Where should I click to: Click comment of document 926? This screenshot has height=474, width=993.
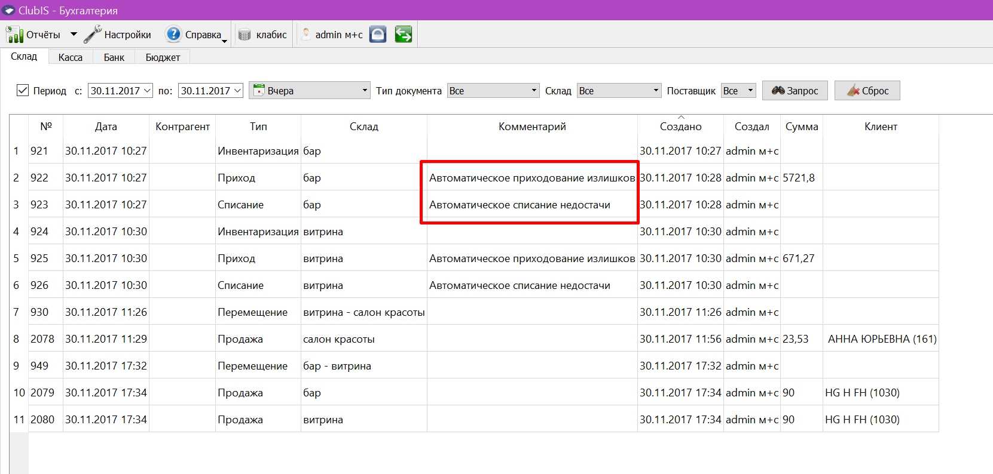(x=532, y=285)
